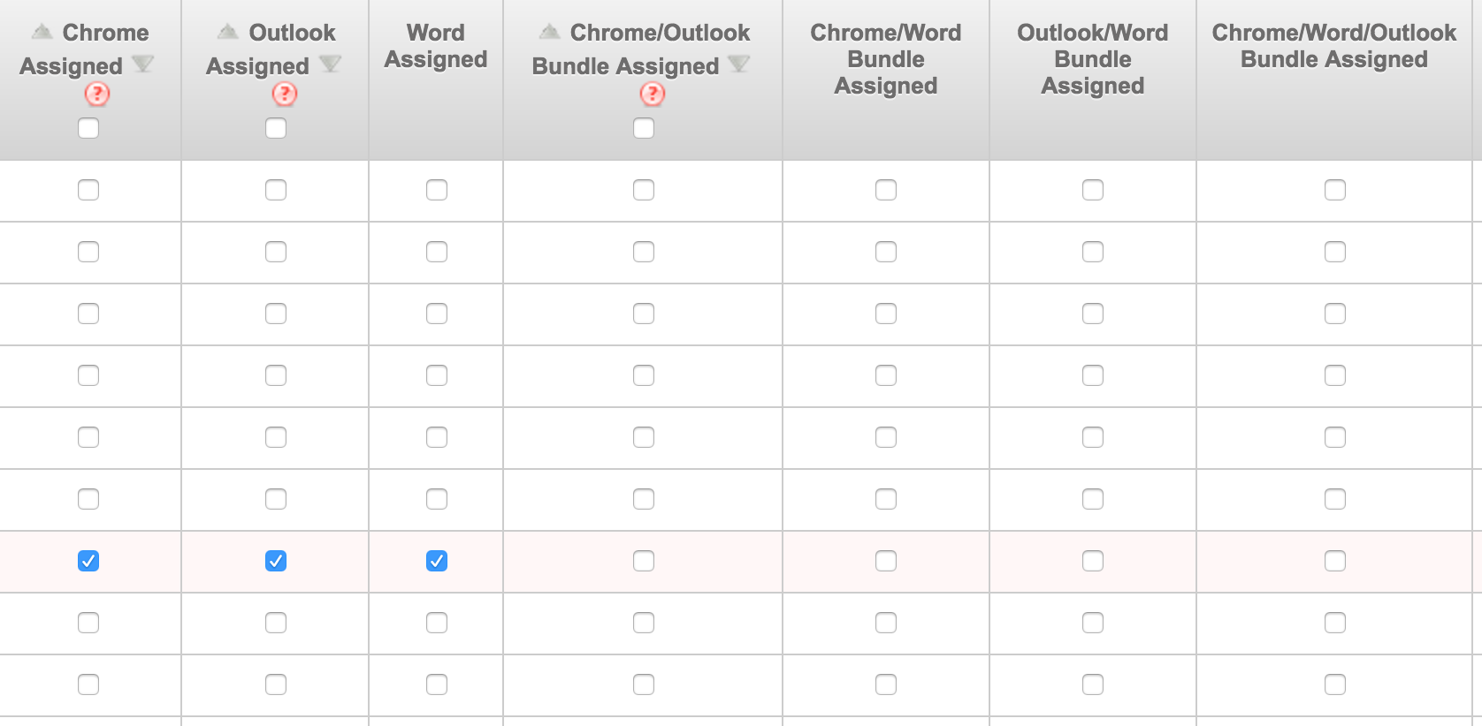Click the Chrome/Word/Outlook Bundle Assigned header

tap(1334, 46)
